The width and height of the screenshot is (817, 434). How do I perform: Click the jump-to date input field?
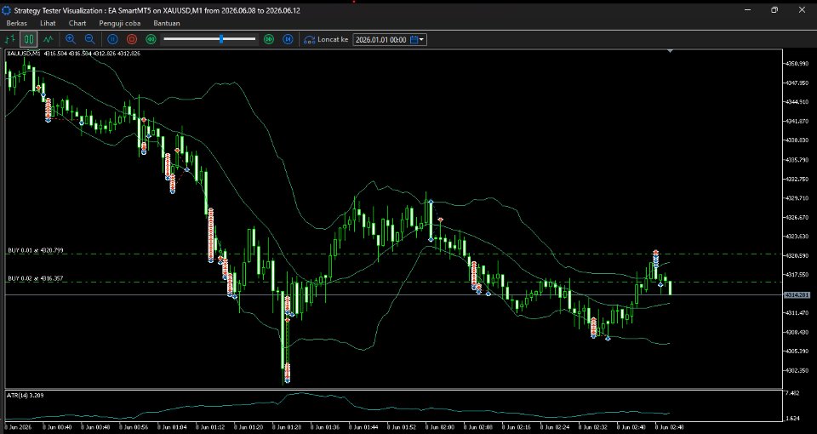pos(381,40)
